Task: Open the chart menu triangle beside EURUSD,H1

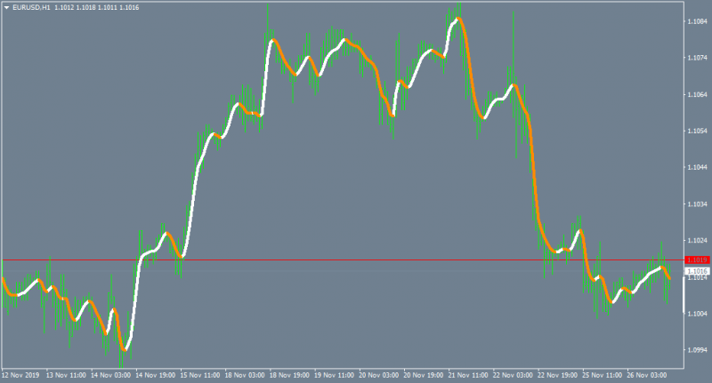Action: 6,8
